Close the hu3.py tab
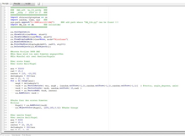This screenshot has height=138, width=185. click(11, 4)
